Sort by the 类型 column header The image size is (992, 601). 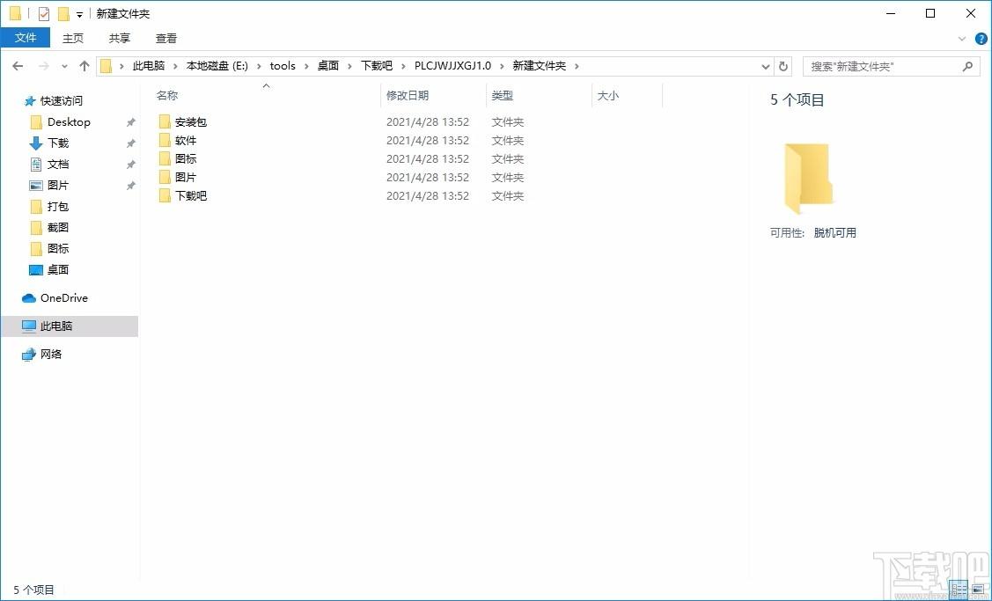click(503, 96)
